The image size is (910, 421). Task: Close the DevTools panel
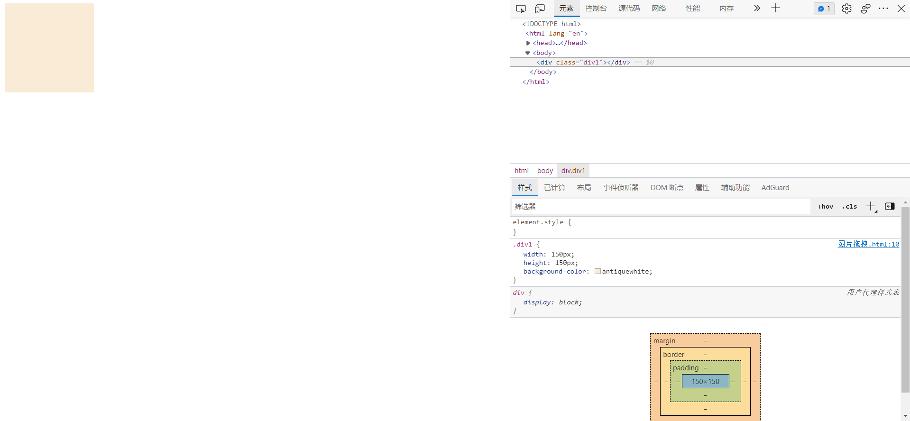[901, 9]
